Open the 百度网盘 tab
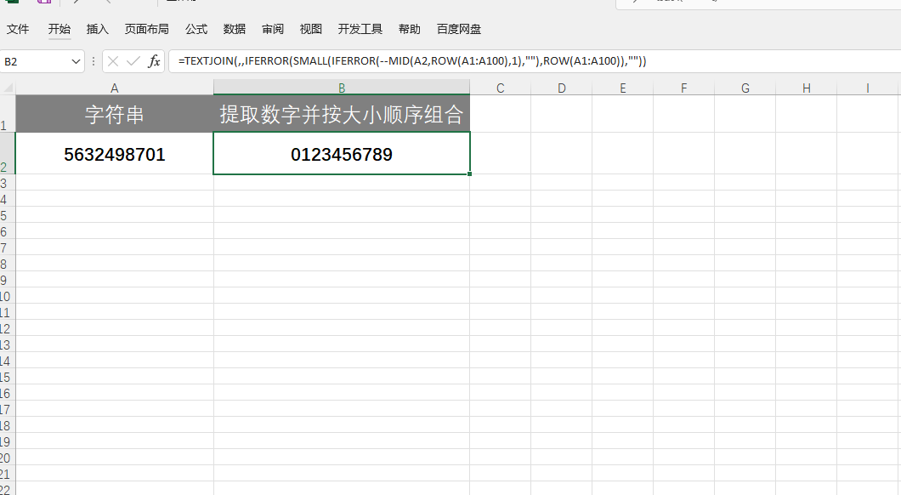Screen dimensions: 901x495 coord(458,29)
